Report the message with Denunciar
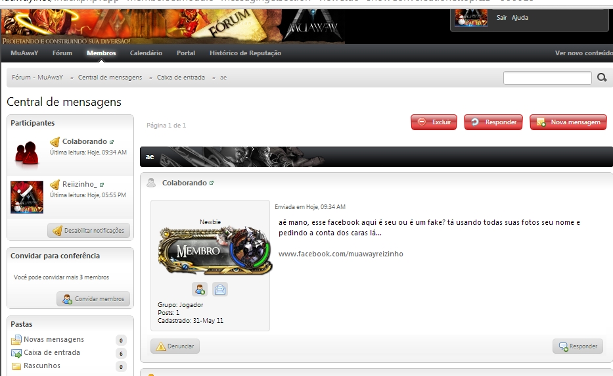 point(175,346)
